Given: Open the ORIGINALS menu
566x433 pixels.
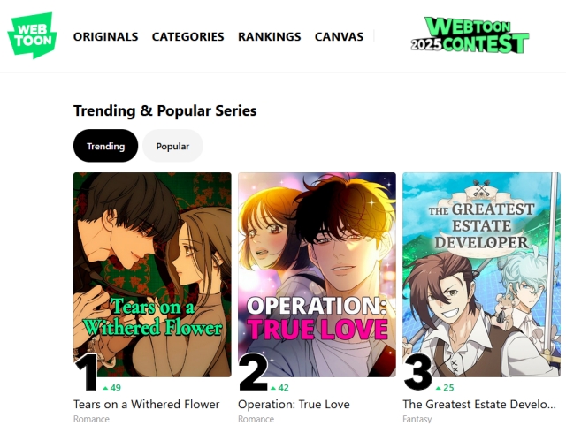Looking at the screenshot, I should click(105, 36).
